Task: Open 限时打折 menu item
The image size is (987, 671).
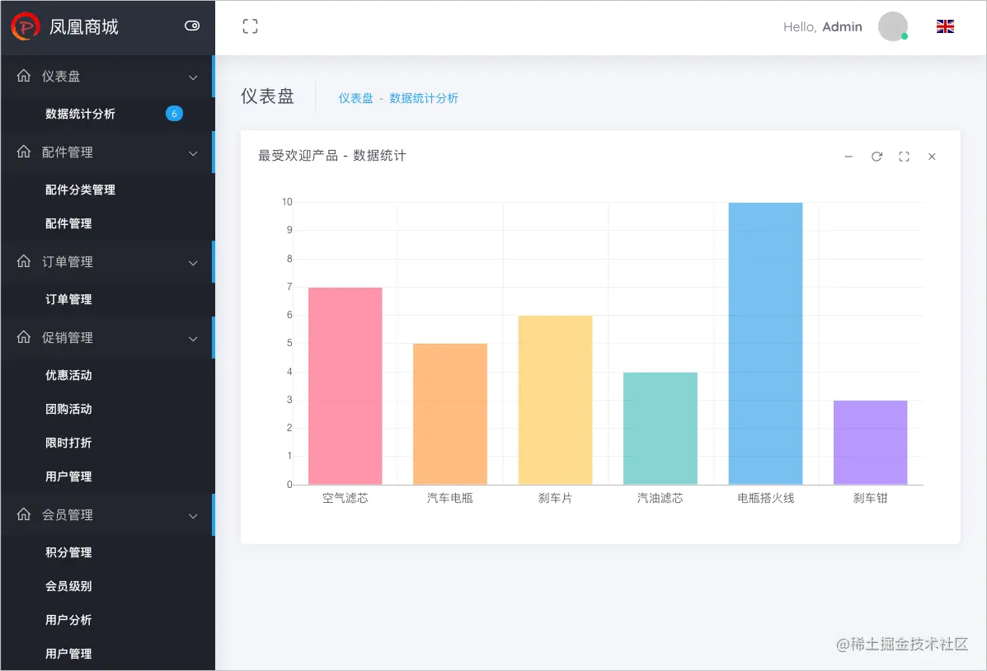Action: [x=68, y=443]
